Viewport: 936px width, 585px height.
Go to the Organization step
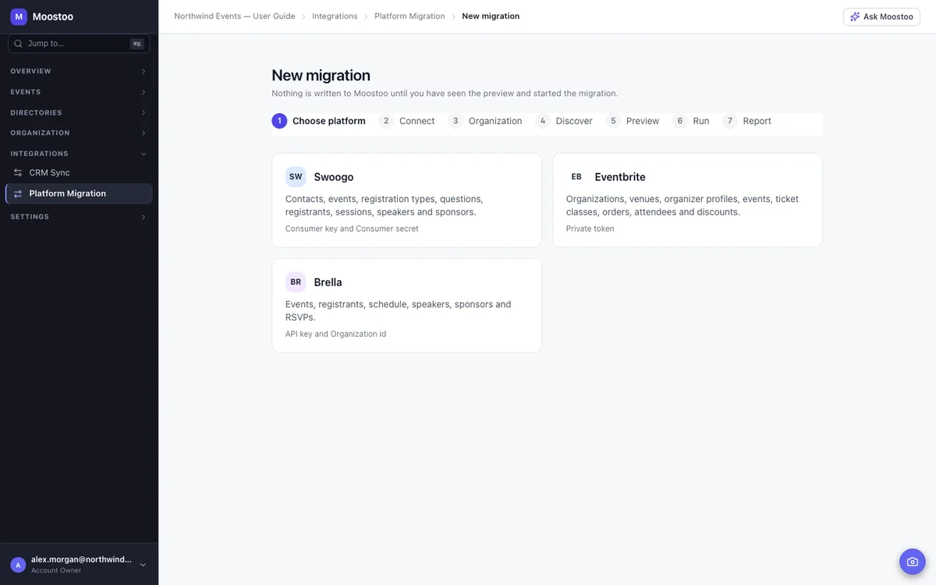485,121
